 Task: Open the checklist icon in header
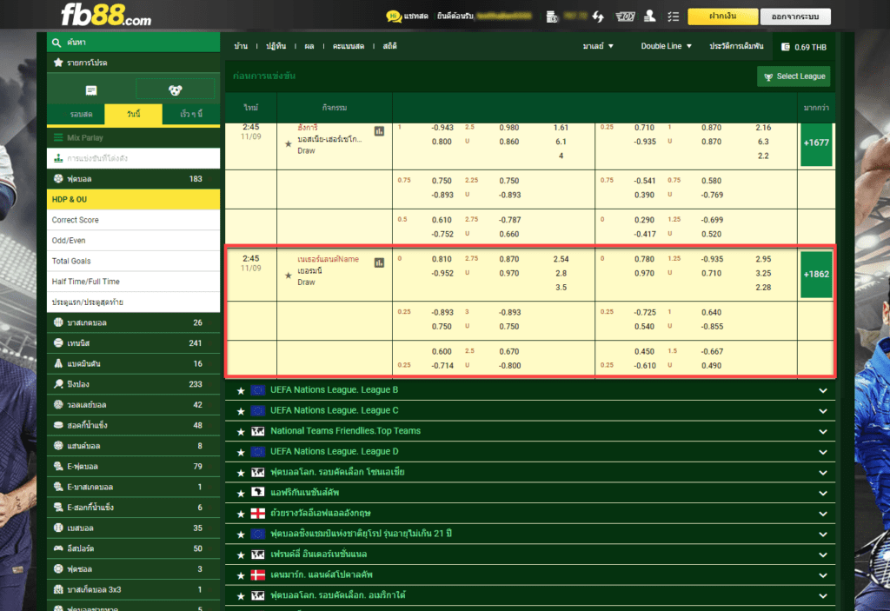click(x=674, y=17)
